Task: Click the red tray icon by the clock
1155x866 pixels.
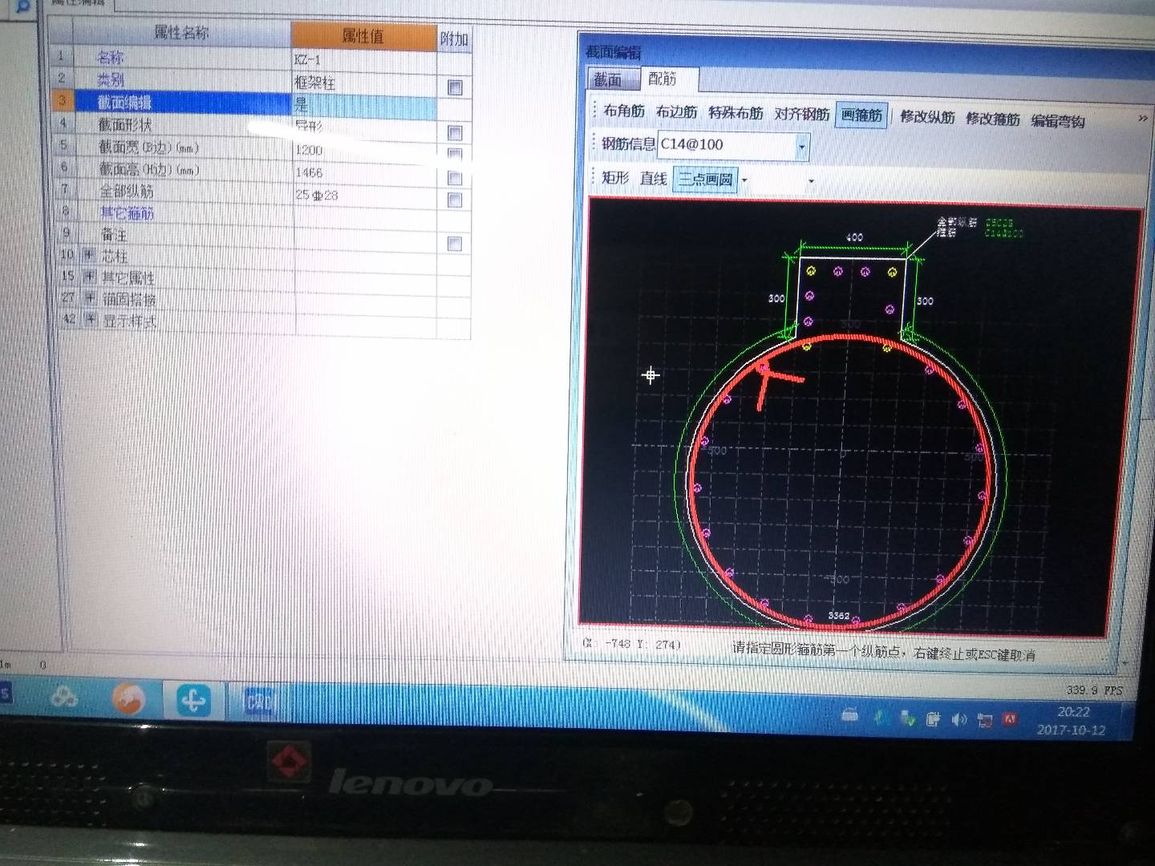Action: point(1009,719)
